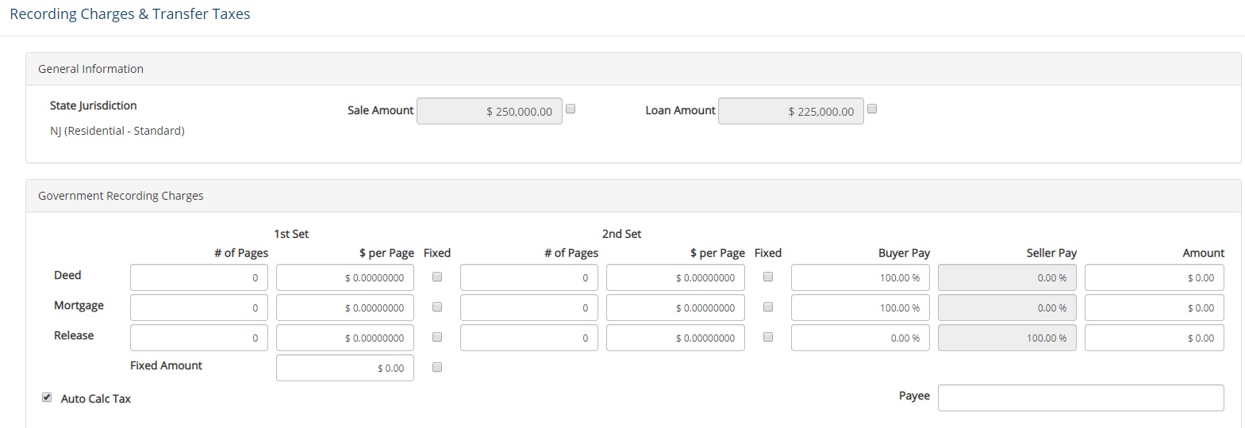
Task: Edit Release 1st Set number of pages
Action: point(199,338)
